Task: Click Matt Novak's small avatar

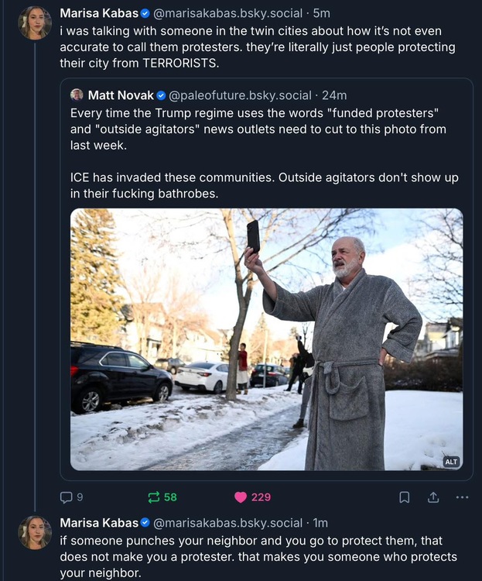Action: point(77,95)
